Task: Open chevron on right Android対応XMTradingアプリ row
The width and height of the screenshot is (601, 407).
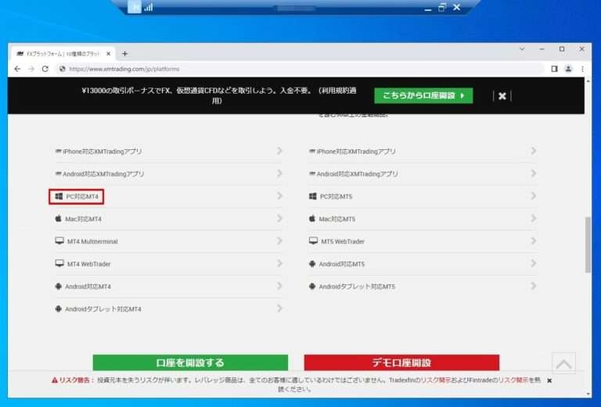Action: (x=533, y=173)
